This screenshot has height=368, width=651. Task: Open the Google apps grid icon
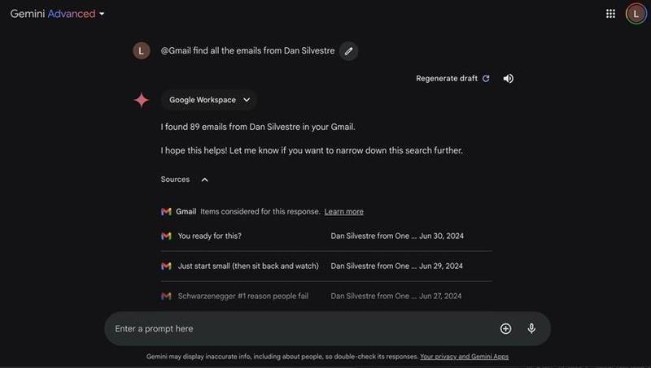[x=610, y=14]
